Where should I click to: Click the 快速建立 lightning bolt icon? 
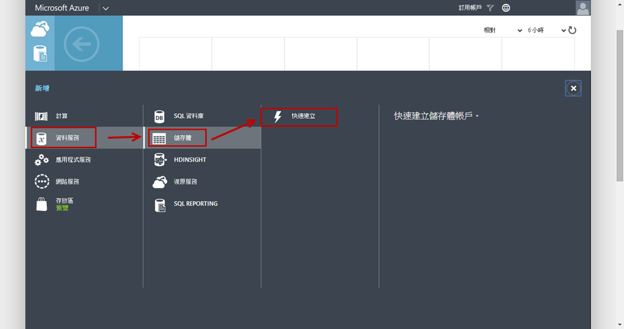[x=277, y=116]
